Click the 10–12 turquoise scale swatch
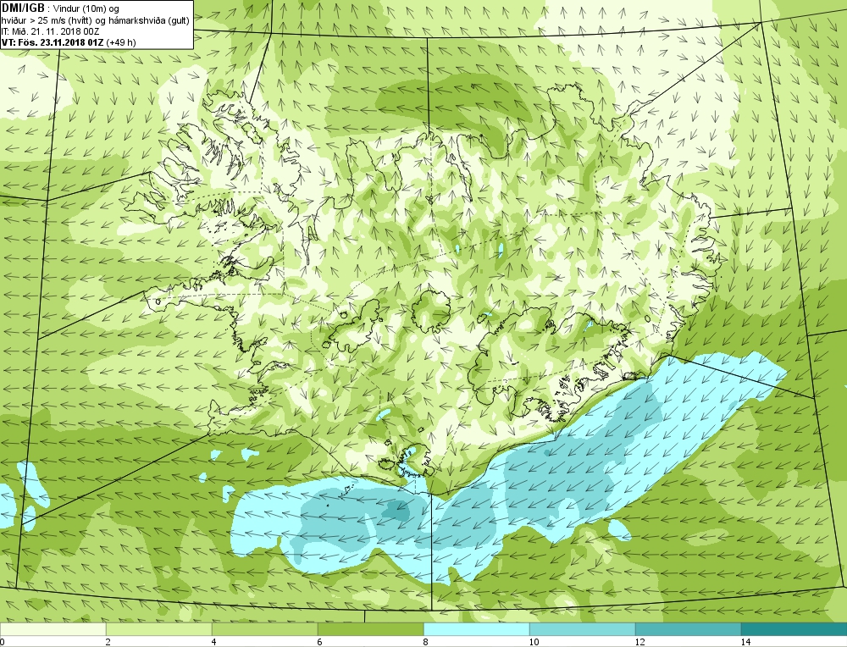847x647 pixels. (x=583, y=629)
